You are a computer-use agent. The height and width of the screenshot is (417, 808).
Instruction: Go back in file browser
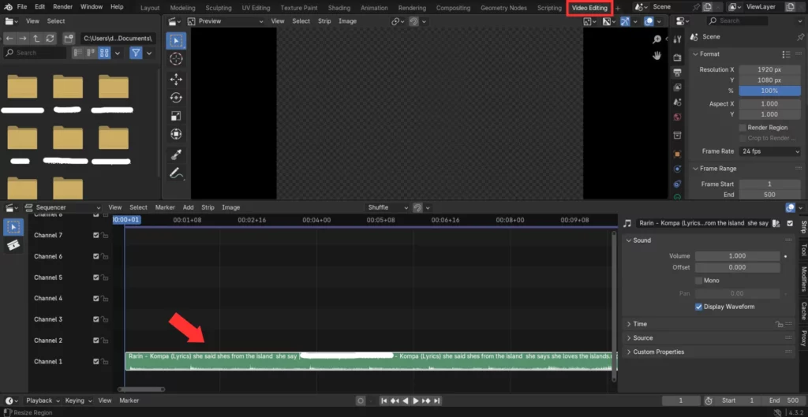[9, 39]
